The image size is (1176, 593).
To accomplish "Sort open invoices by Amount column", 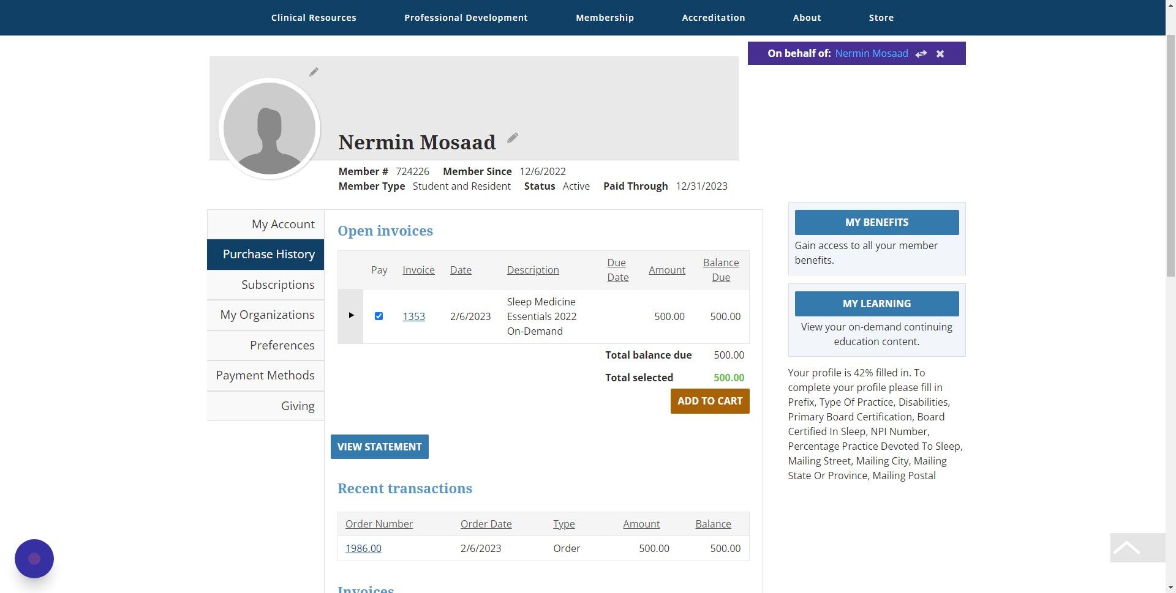I will coord(667,270).
